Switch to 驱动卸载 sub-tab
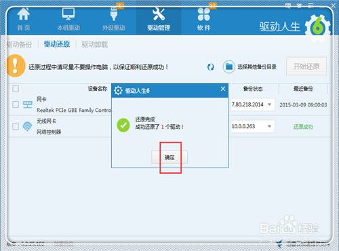 95,44
